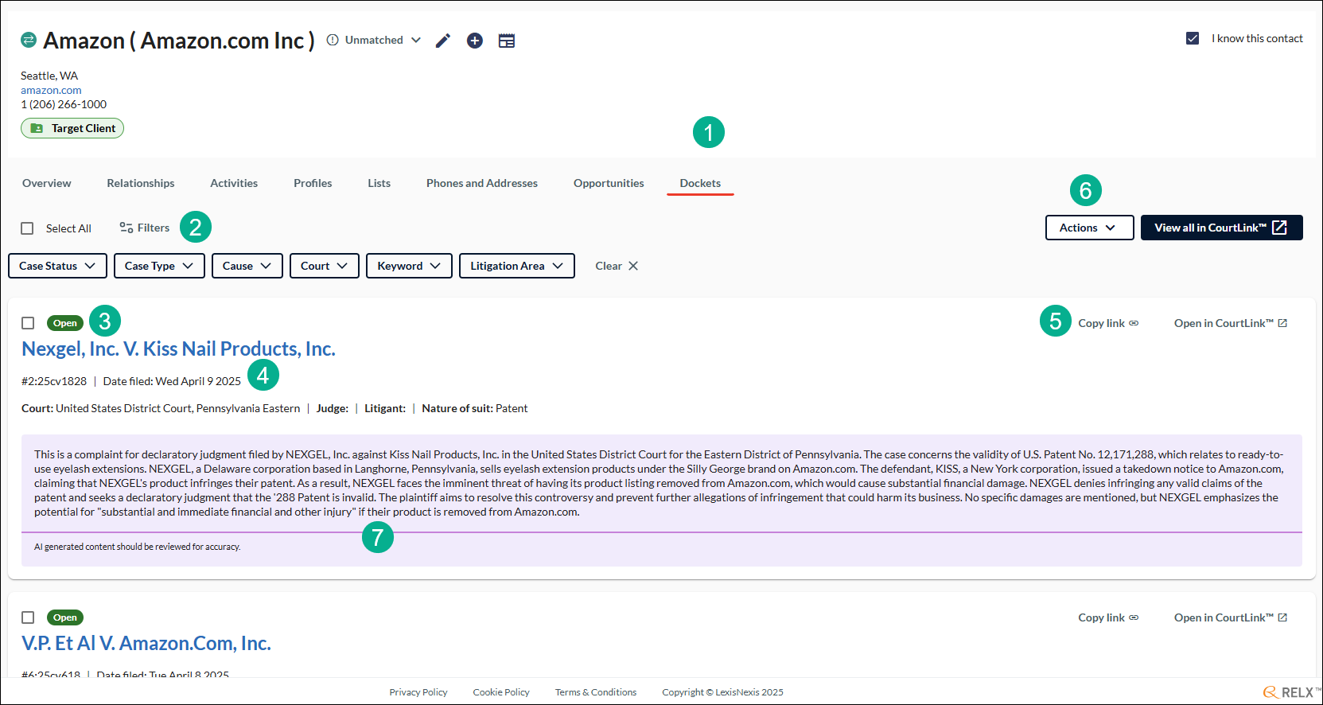Open Nexgel case in CourtLink

pos(1231,323)
